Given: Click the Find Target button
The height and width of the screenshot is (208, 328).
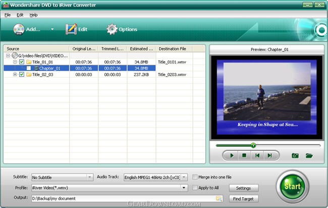Looking at the screenshot, I should pyautogui.click(x=244, y=199).
